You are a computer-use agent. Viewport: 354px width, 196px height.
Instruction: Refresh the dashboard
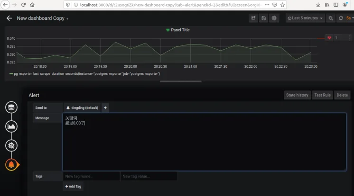tap(341, 18)
